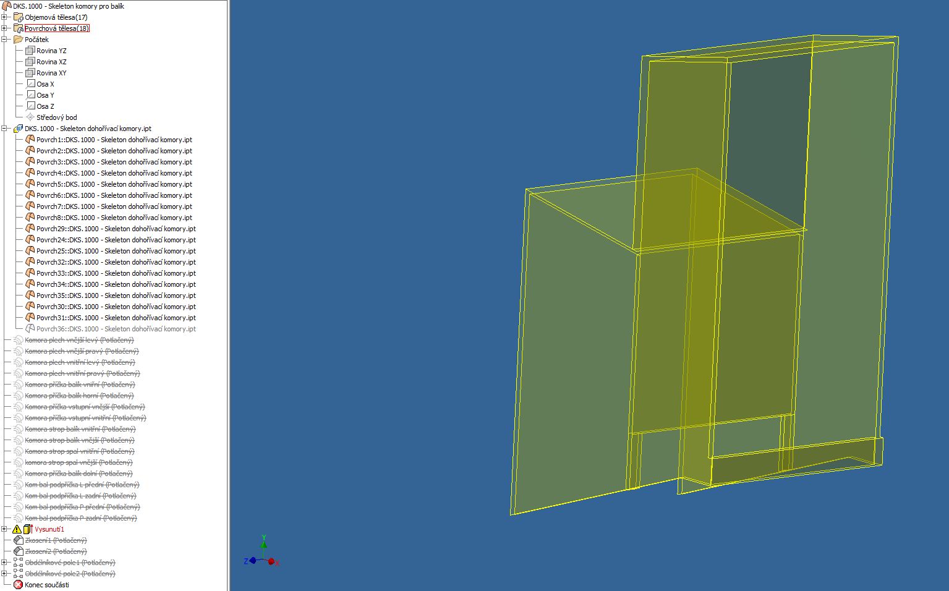
Task: Select Rovina XY in the browser tree
Action: [51, 73]
